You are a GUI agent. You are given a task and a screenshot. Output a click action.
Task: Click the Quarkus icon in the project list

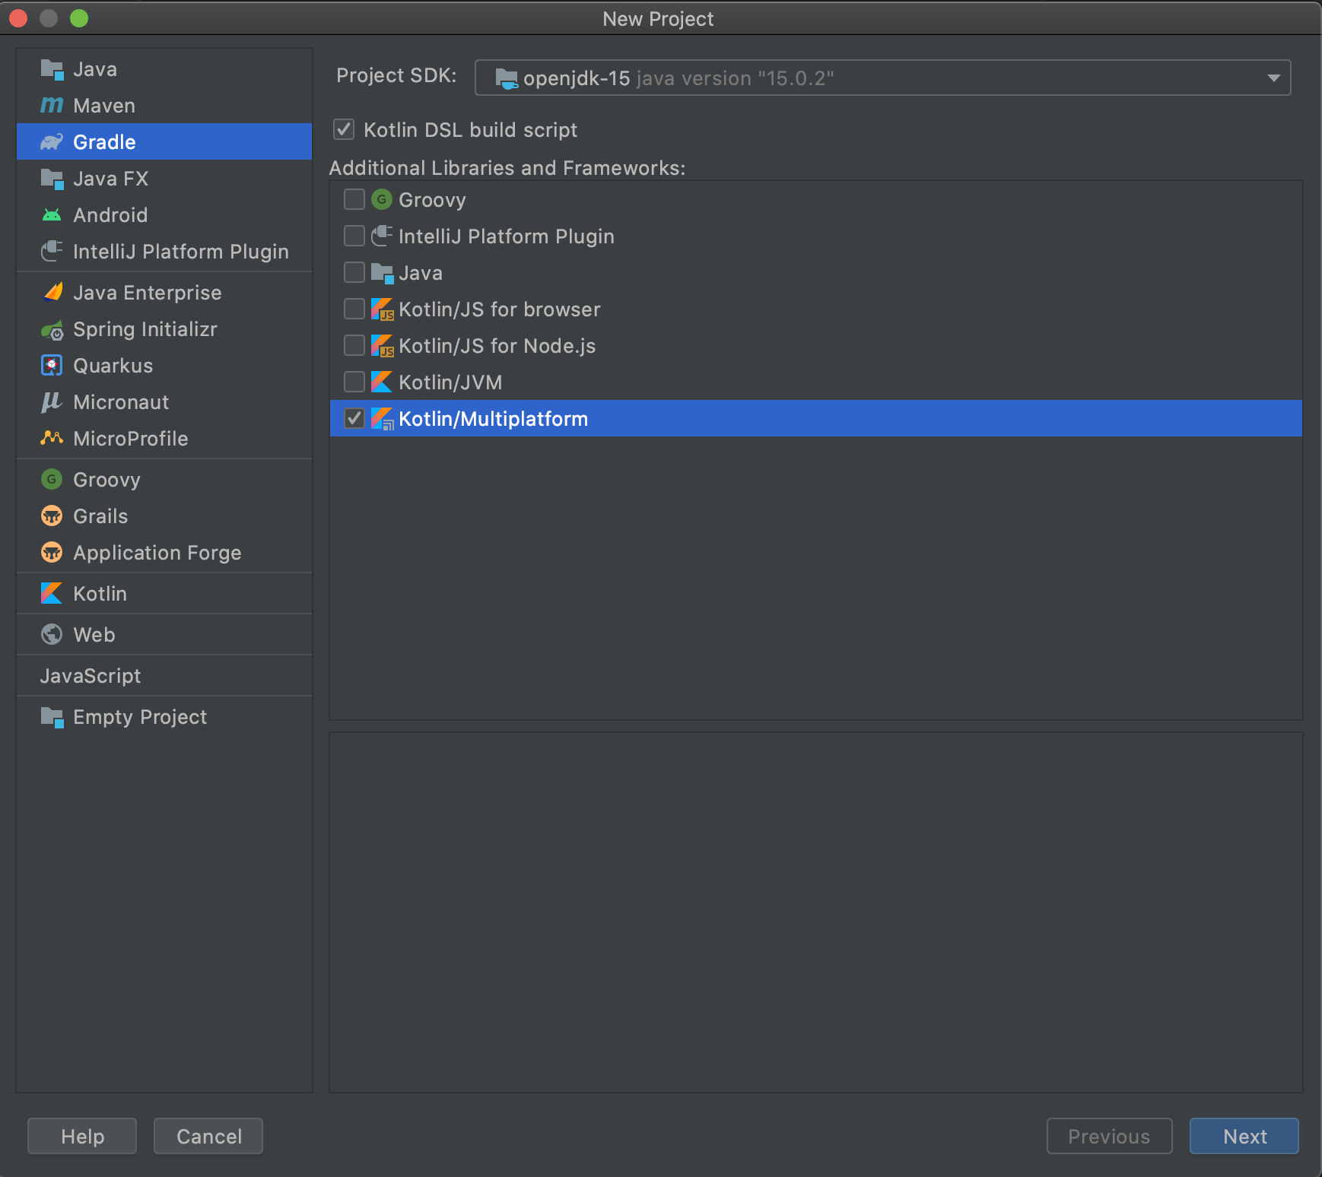click(x=52, y=366)
